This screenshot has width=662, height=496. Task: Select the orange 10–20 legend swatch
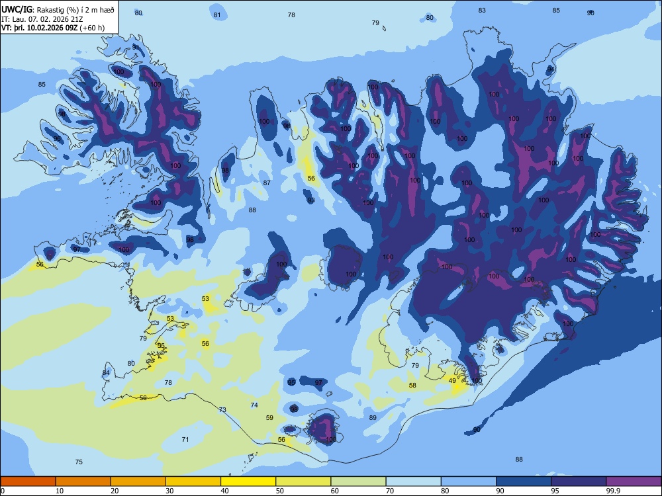pyautogui.click(x=83, y=481)
